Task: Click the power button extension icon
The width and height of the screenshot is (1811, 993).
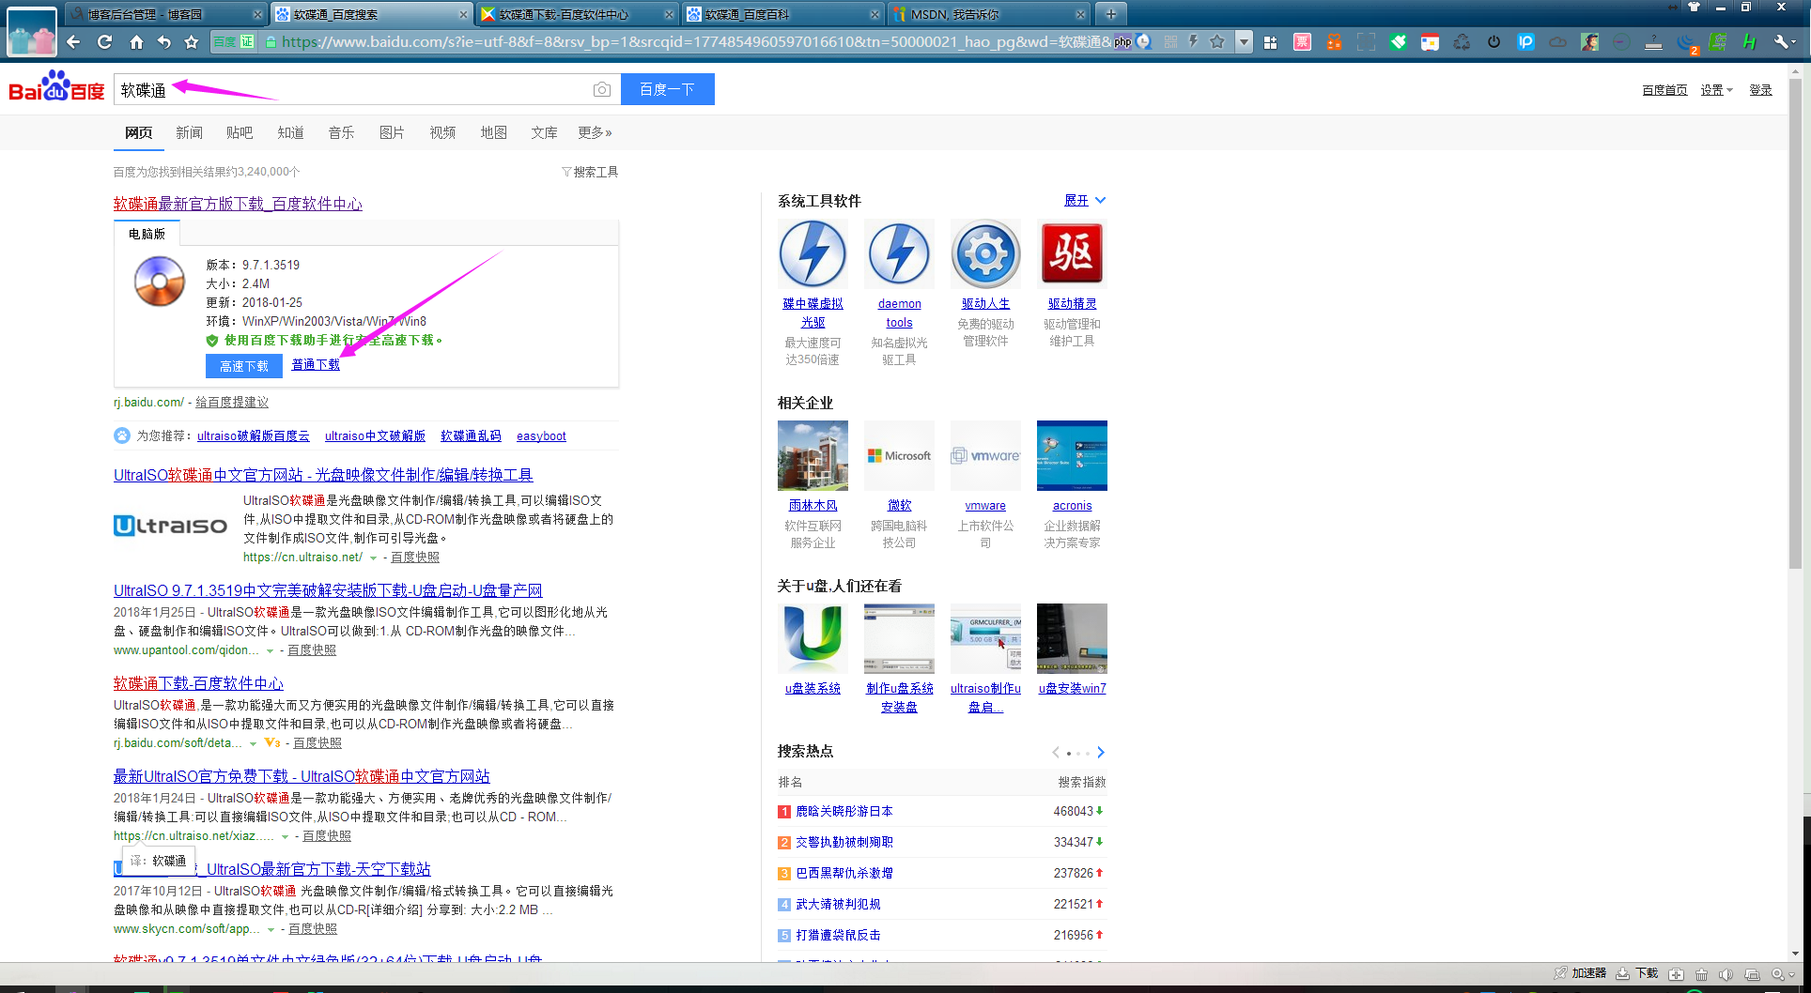Action: pos(1494,42)
